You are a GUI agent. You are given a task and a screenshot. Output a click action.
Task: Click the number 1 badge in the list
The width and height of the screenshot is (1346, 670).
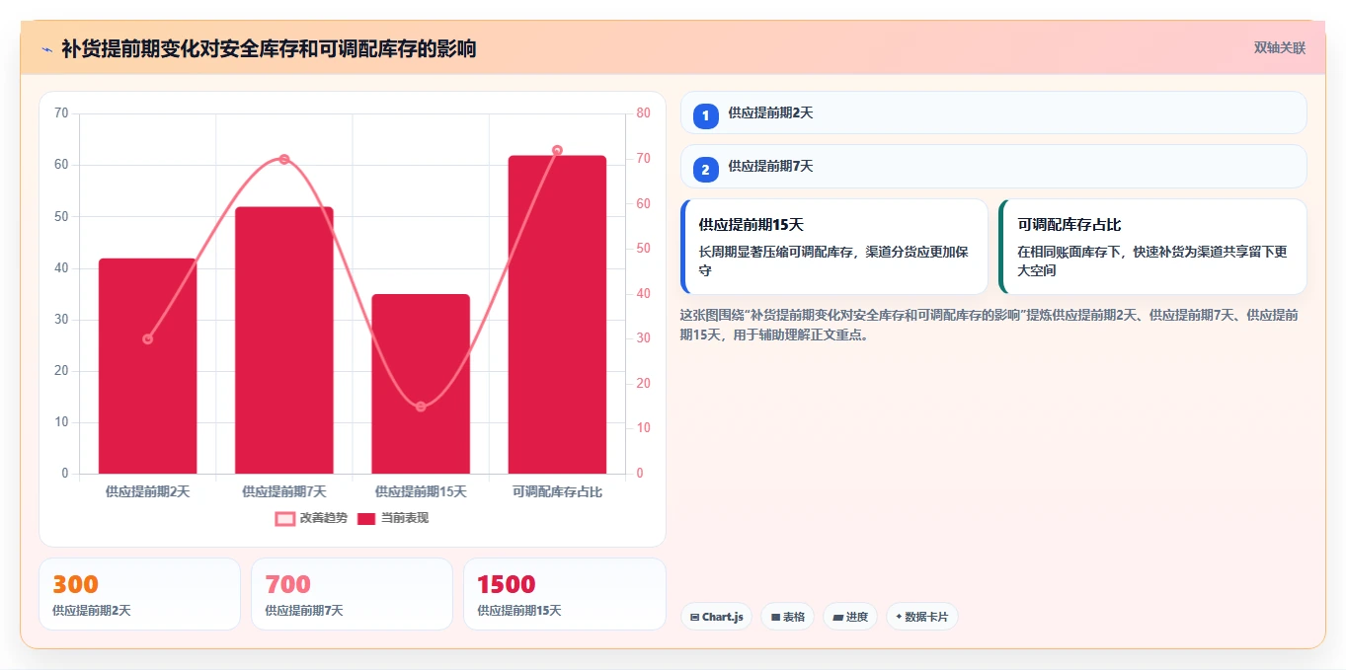[x=705, y=116]
